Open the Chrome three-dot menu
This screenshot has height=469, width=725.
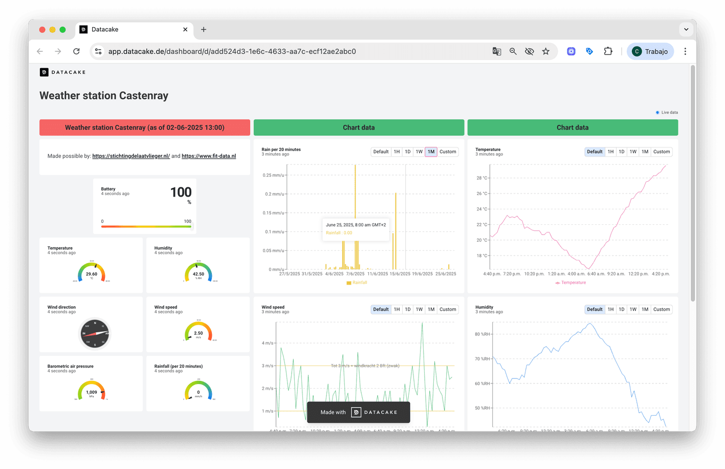[685, 51]
